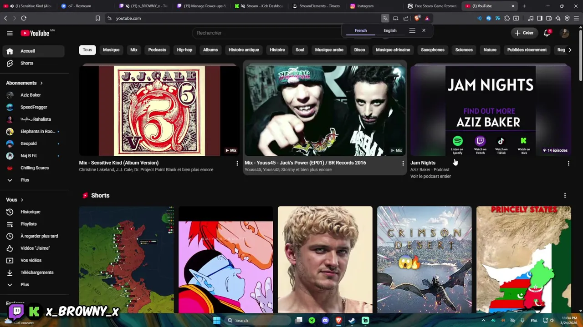Toggle the browser sidebar panel icon

point(540,18)
